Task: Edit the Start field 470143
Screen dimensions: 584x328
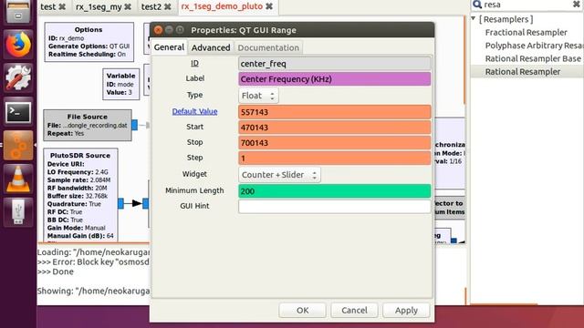Action: [335, 128]
